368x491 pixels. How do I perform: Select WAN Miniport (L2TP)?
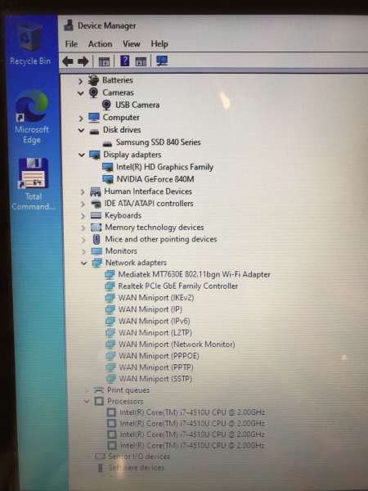pos(155,332)
